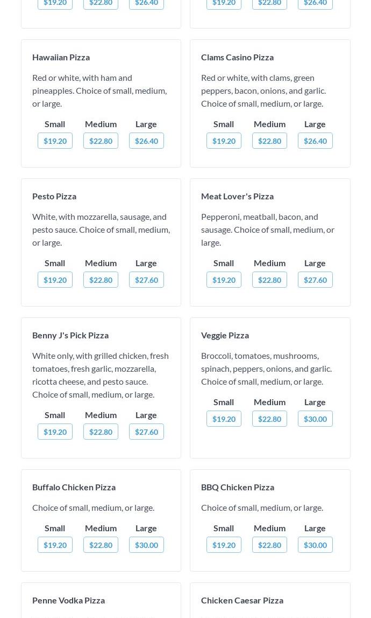Pick Hawaiian Pizza large $26.40 button

pyautogui.click(x=146, y=141)
